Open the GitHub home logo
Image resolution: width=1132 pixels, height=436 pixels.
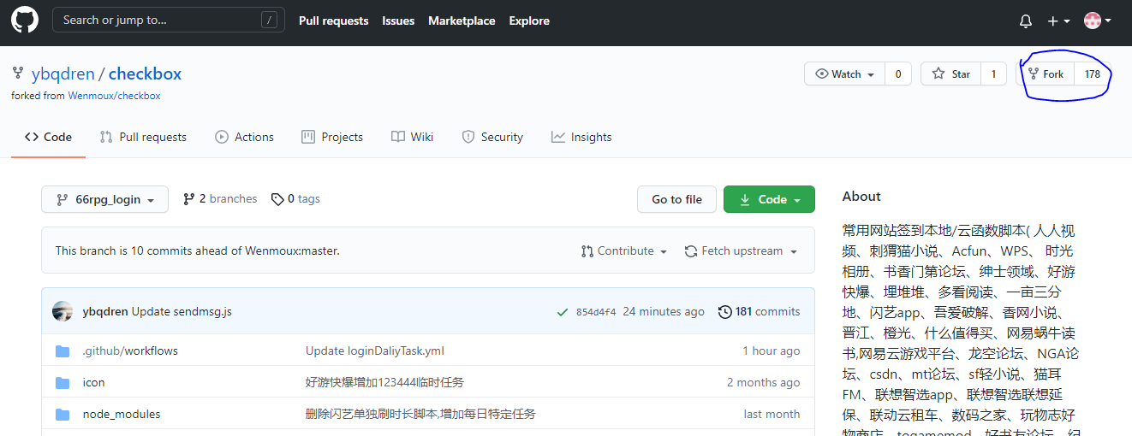point(25,21)
